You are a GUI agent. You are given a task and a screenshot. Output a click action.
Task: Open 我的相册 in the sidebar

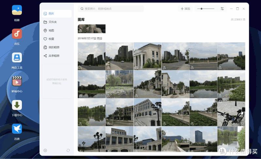[57, 47]
